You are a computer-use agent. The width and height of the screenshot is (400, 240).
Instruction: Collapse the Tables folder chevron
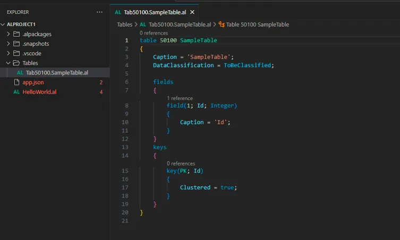[x=8, y=63]
